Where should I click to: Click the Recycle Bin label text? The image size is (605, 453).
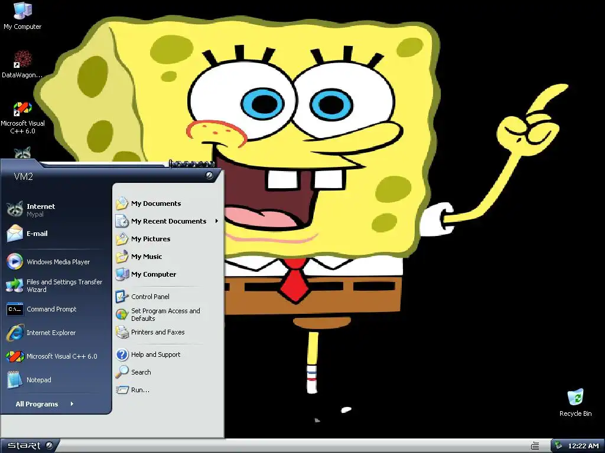click(x=575, y=413)
